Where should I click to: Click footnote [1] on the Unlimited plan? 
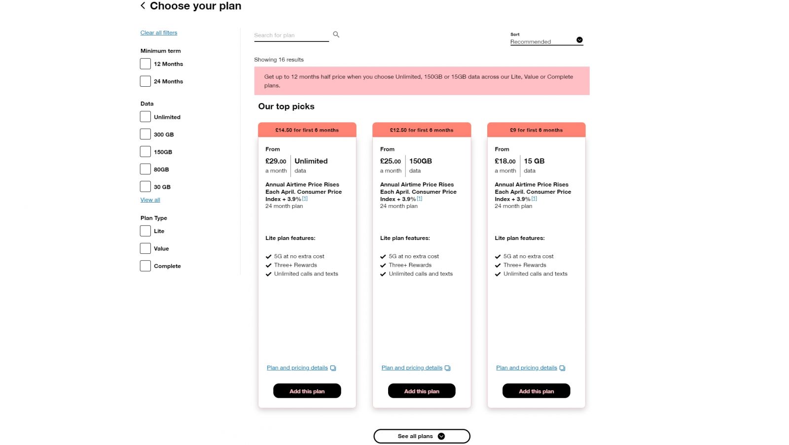[x=304, y=199]
